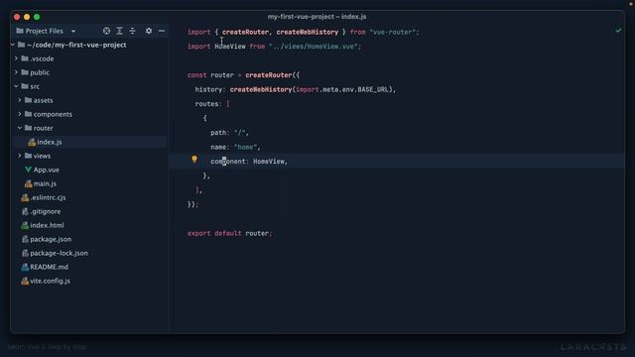Open the project panel settings gear
Viewport: 635px width, 357px height.
coord(149,31)
